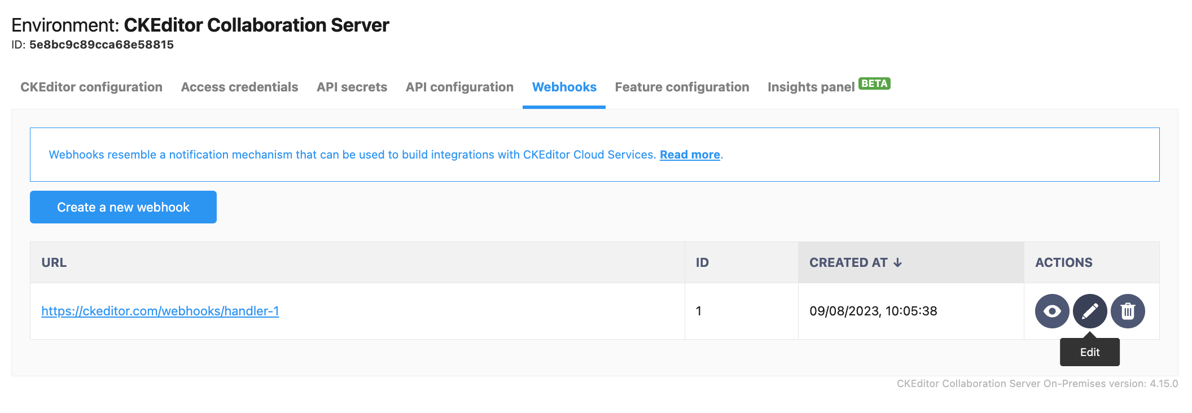Follow the Read more link
1192x413 pixels.
coord(690,155)
